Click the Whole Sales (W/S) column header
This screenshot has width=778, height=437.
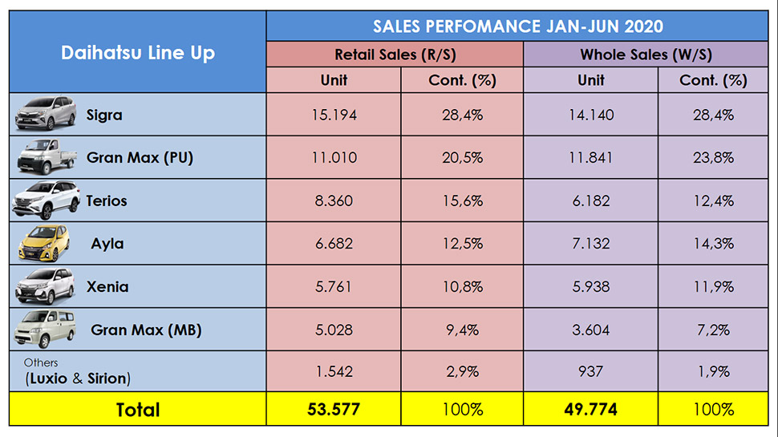click(x=646, y=55)
